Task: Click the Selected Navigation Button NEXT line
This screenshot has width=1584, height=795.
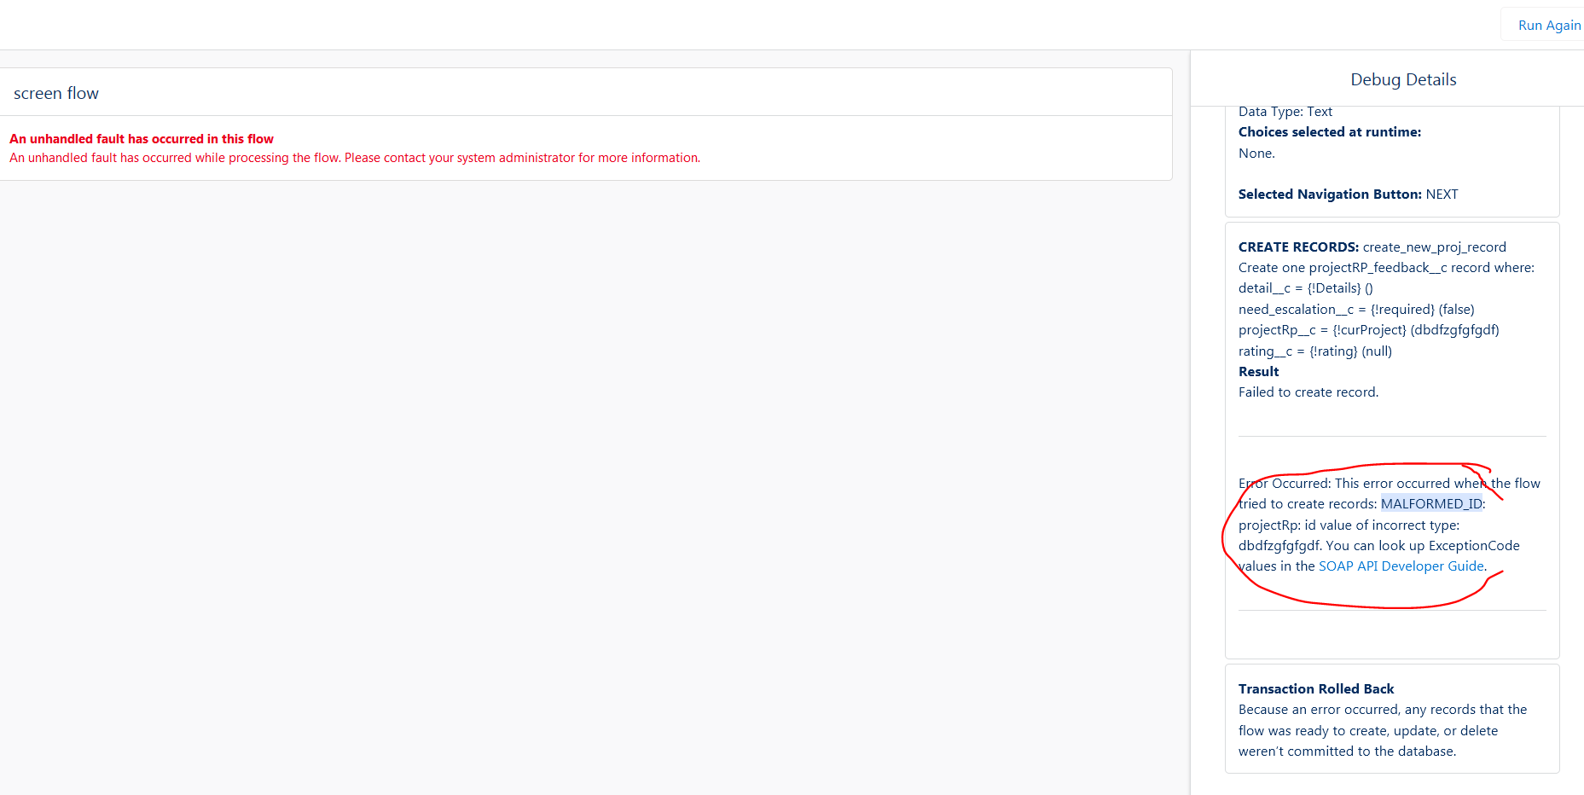Action: click(x=1348, y=194)
